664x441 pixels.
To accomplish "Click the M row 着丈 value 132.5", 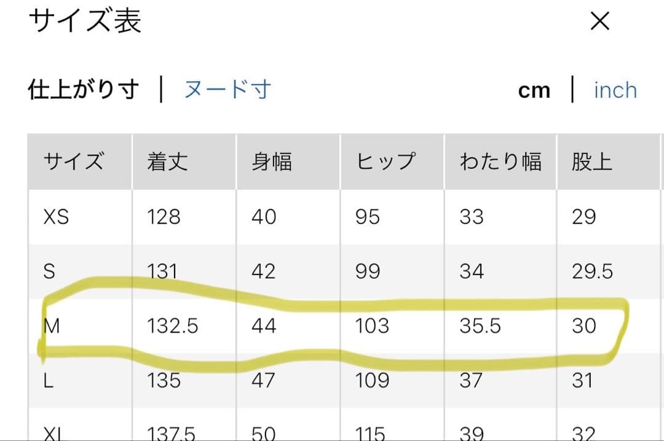I will click(172, 326).
